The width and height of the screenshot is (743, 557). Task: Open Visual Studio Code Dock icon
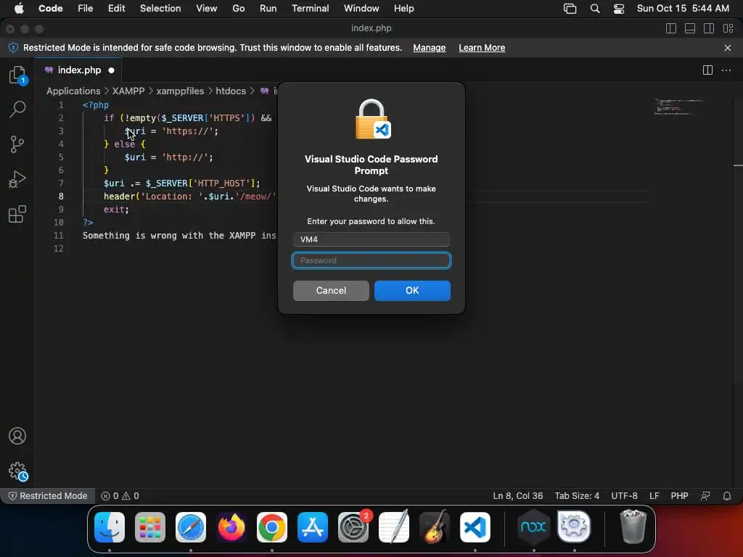(x=475, y=527)
